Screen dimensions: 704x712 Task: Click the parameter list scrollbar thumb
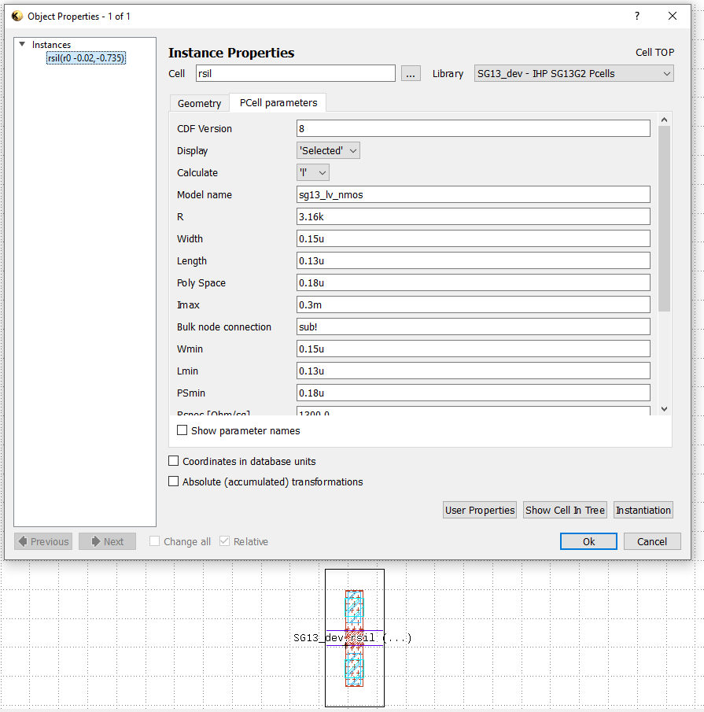click(x=664, y=219)
